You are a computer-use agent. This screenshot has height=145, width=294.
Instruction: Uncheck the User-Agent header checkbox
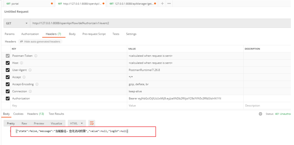pyautogui.click(x=8, y=70)
